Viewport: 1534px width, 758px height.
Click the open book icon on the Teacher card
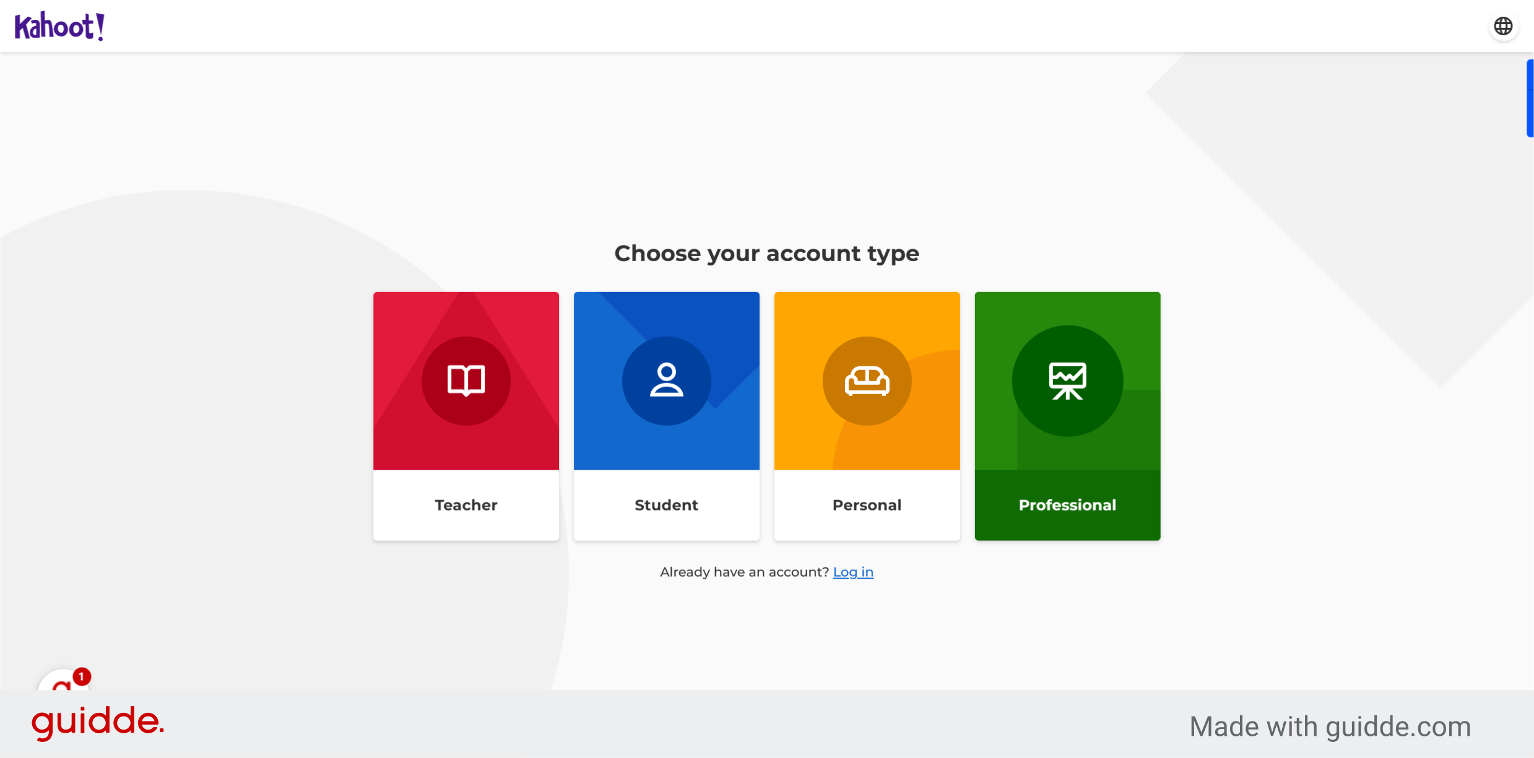coord(466,380)
